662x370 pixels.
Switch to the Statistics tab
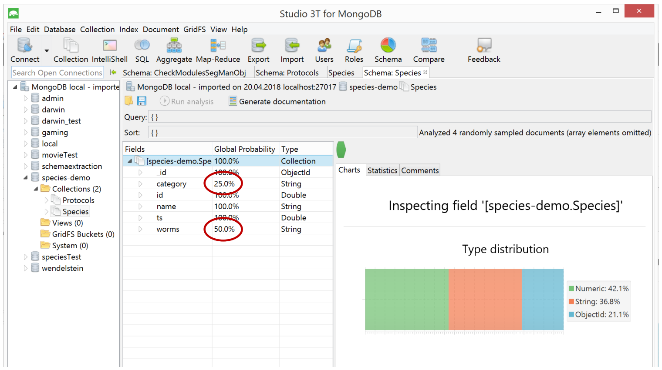[382, 170]
